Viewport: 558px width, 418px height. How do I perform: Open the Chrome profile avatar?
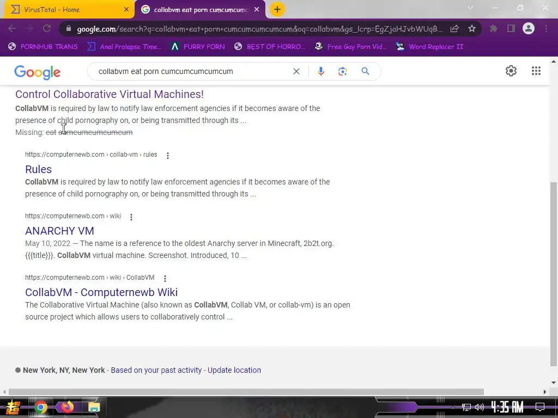pyautogui.click(x=529, y=28)
